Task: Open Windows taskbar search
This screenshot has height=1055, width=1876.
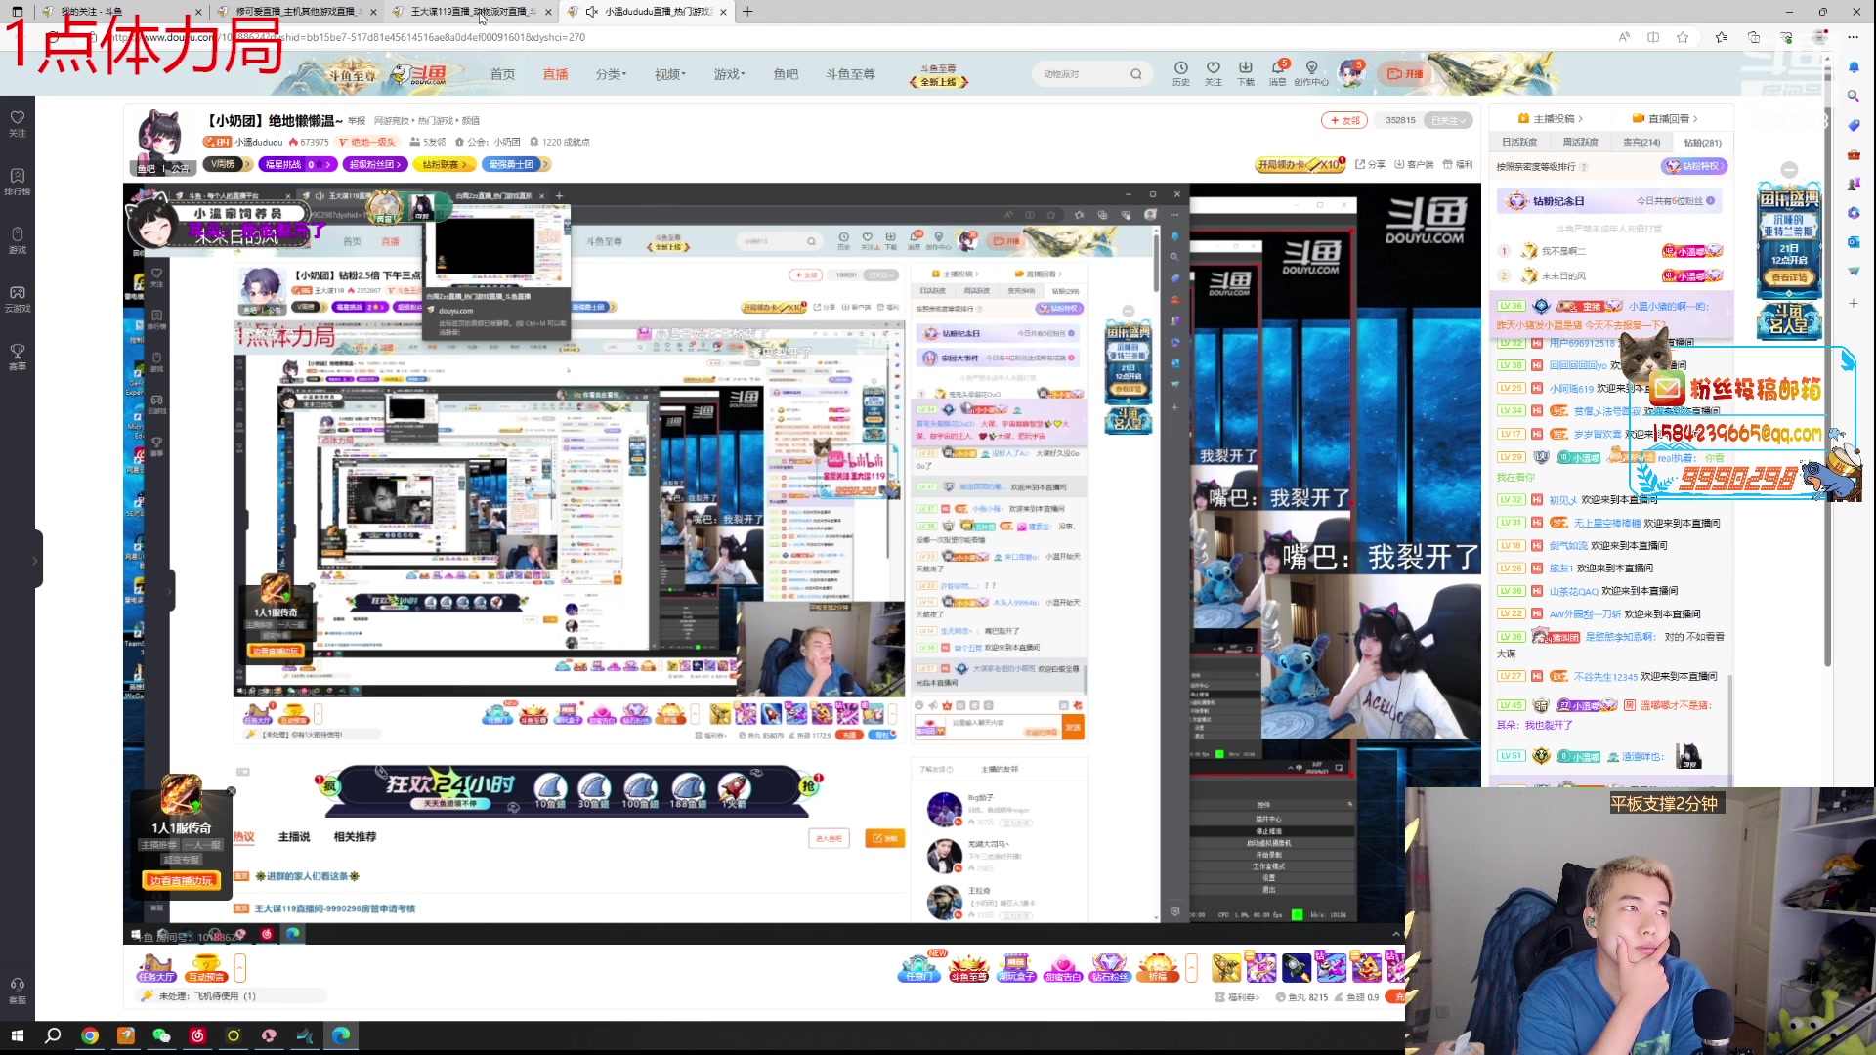Action: [x=54, y=1035]
